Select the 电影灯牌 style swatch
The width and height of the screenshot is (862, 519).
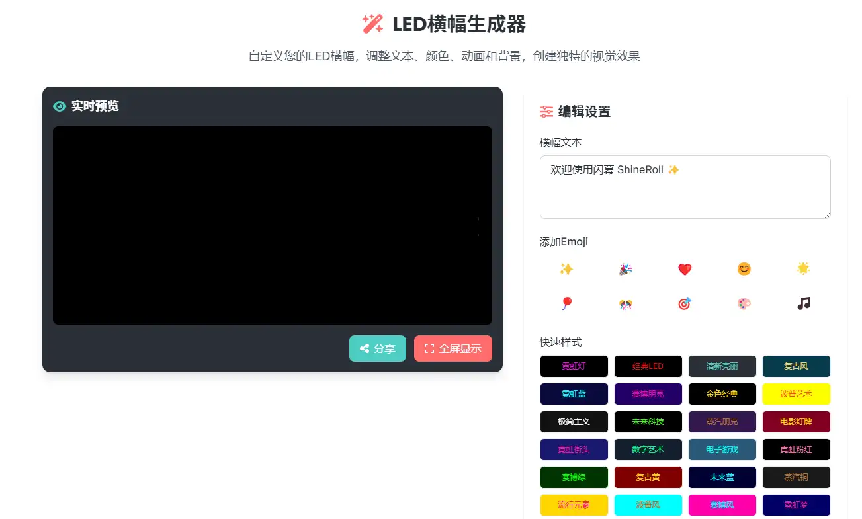[x=796, y=422]
